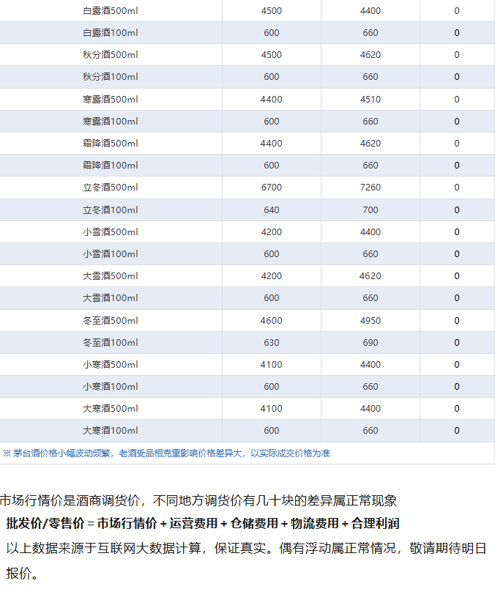Click the 以上数据来源于互联网大数据计算 paragraph
Screen dimensions: 495x589
[x=246, y=560]
